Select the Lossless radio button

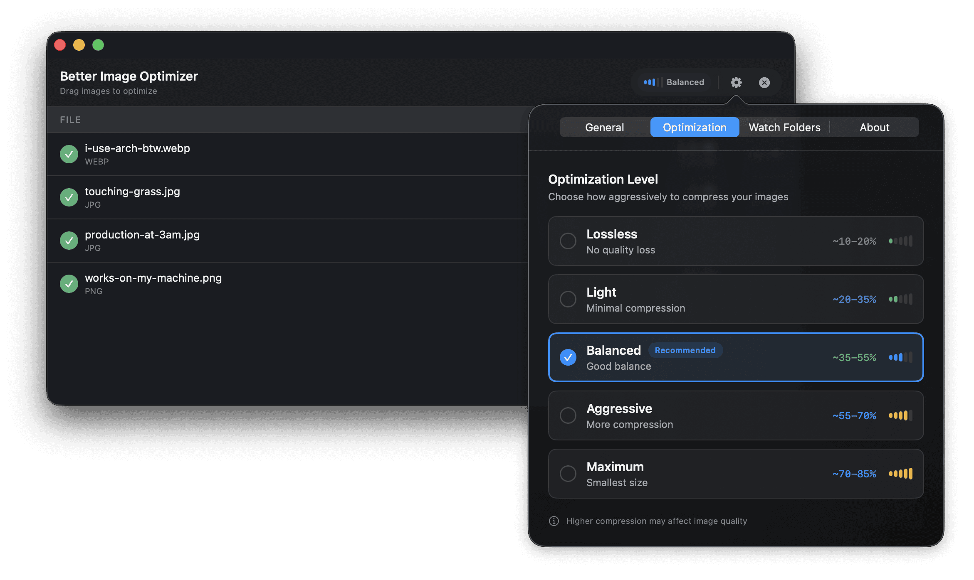(568, 241)
